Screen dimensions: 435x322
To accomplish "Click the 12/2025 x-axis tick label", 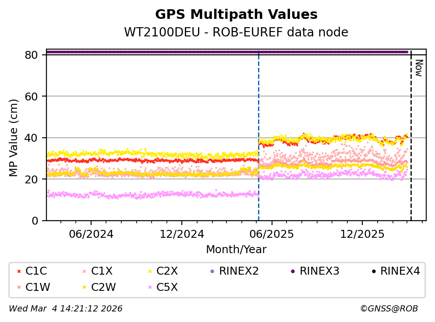I will click(361, 234).
